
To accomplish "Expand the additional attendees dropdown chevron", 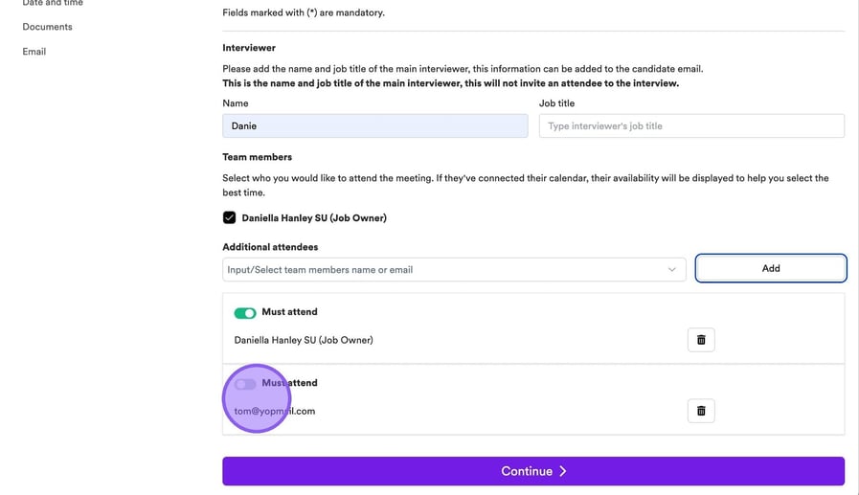I will click(671, 270).
